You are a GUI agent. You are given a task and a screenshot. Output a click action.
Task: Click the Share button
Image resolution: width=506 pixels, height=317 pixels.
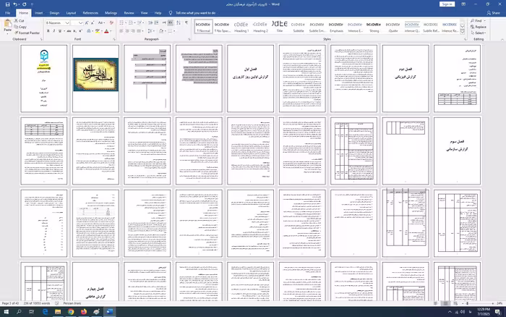[494, 13]
